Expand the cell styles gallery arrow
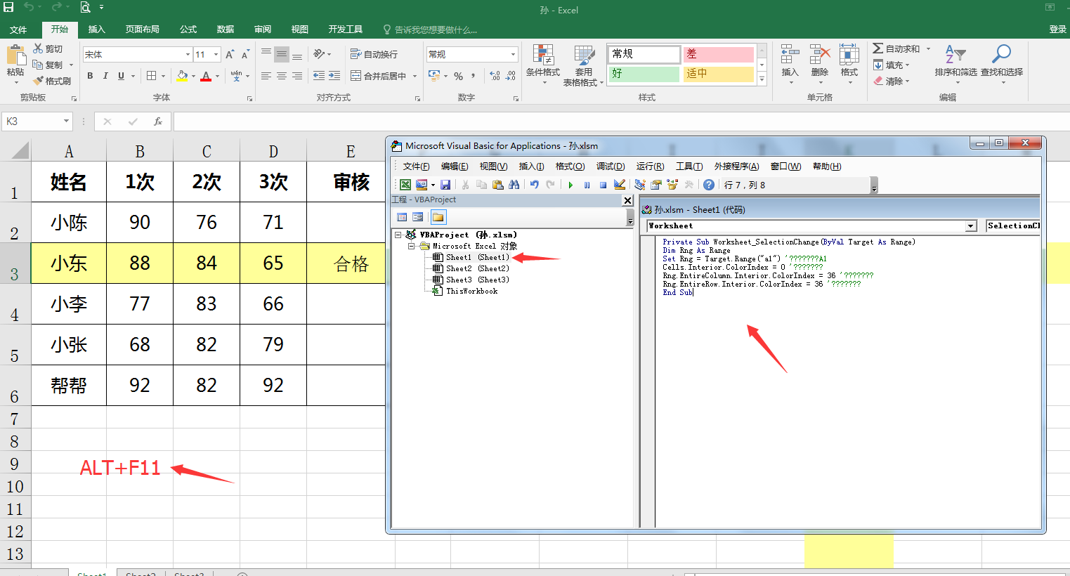Image resolution: width=1070 pixels, height=576 pixels. [762, 79]
